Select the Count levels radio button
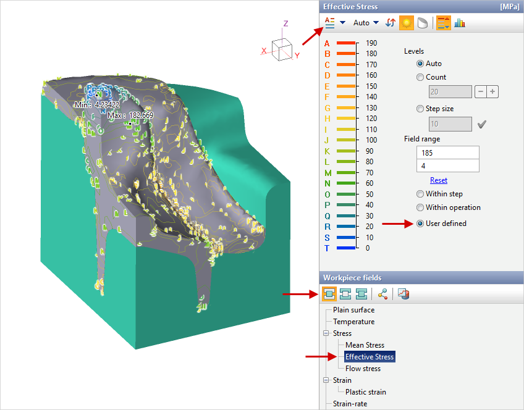524x410 pixels. pos(420,77)
